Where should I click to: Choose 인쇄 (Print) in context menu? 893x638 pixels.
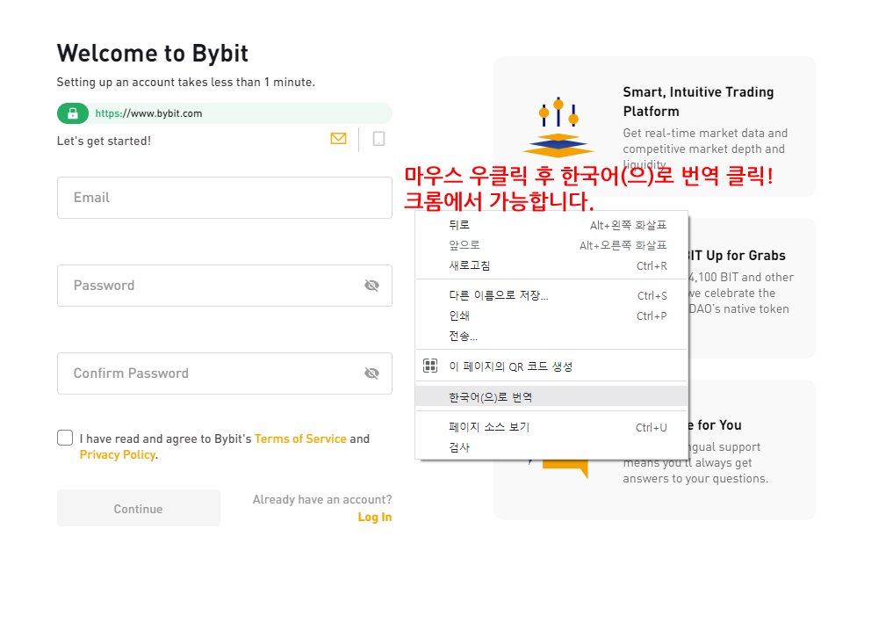[x=551, y=315]
